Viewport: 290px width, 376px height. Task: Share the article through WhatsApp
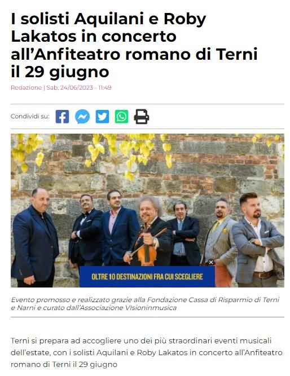click(x=121, y=117)
